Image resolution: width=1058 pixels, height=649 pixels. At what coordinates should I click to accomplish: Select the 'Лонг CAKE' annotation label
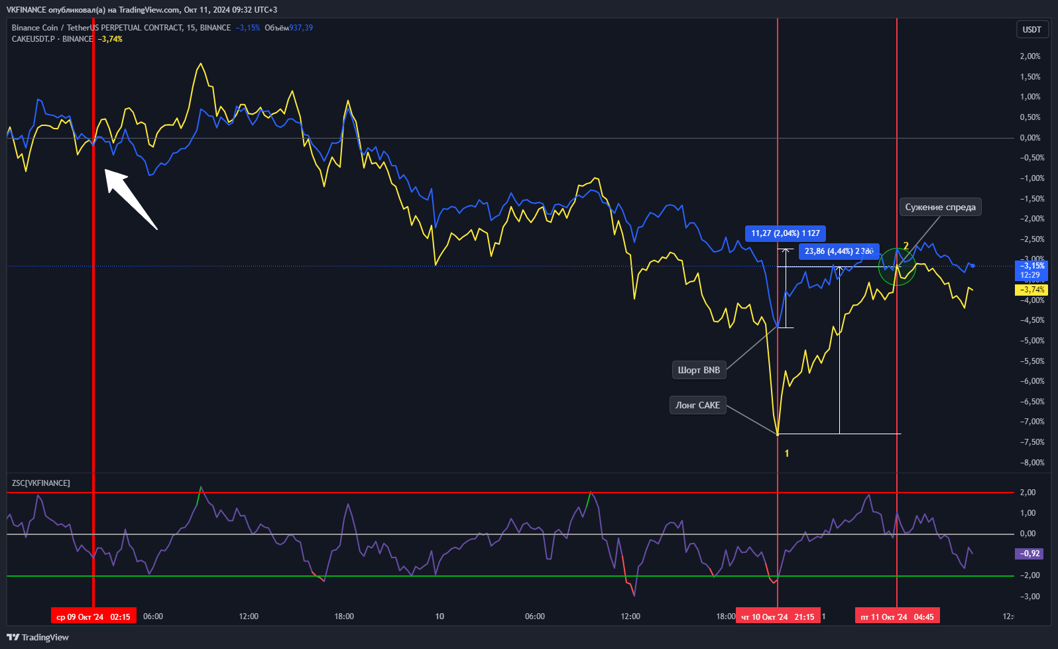(x=697, y=405)
